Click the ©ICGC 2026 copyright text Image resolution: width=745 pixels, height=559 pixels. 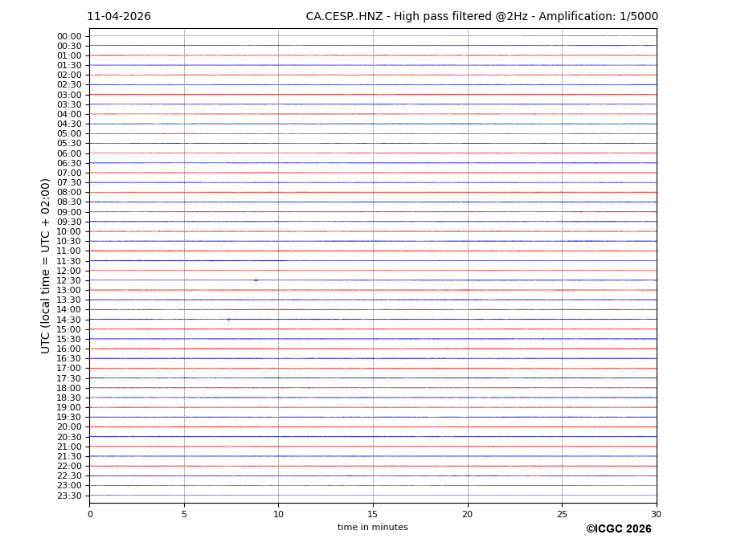click(618, 529)
